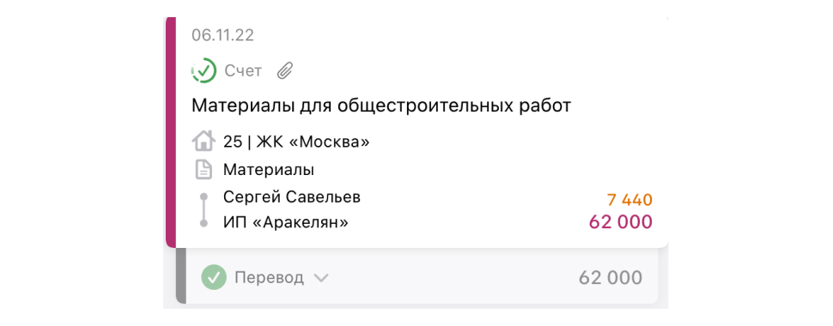The width and height of the screenshot is (833, 326).
Task: Click the gray 62 000 transfer amount
Action: click(611, 277)
